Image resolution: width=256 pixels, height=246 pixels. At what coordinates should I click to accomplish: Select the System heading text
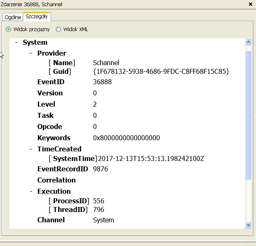[x=35, y=43]
